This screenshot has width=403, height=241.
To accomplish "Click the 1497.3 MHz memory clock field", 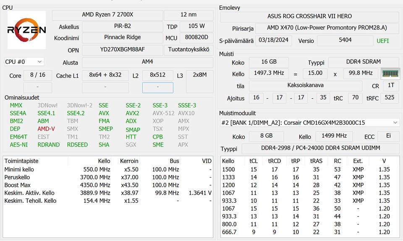I will [x=269, y=73].
